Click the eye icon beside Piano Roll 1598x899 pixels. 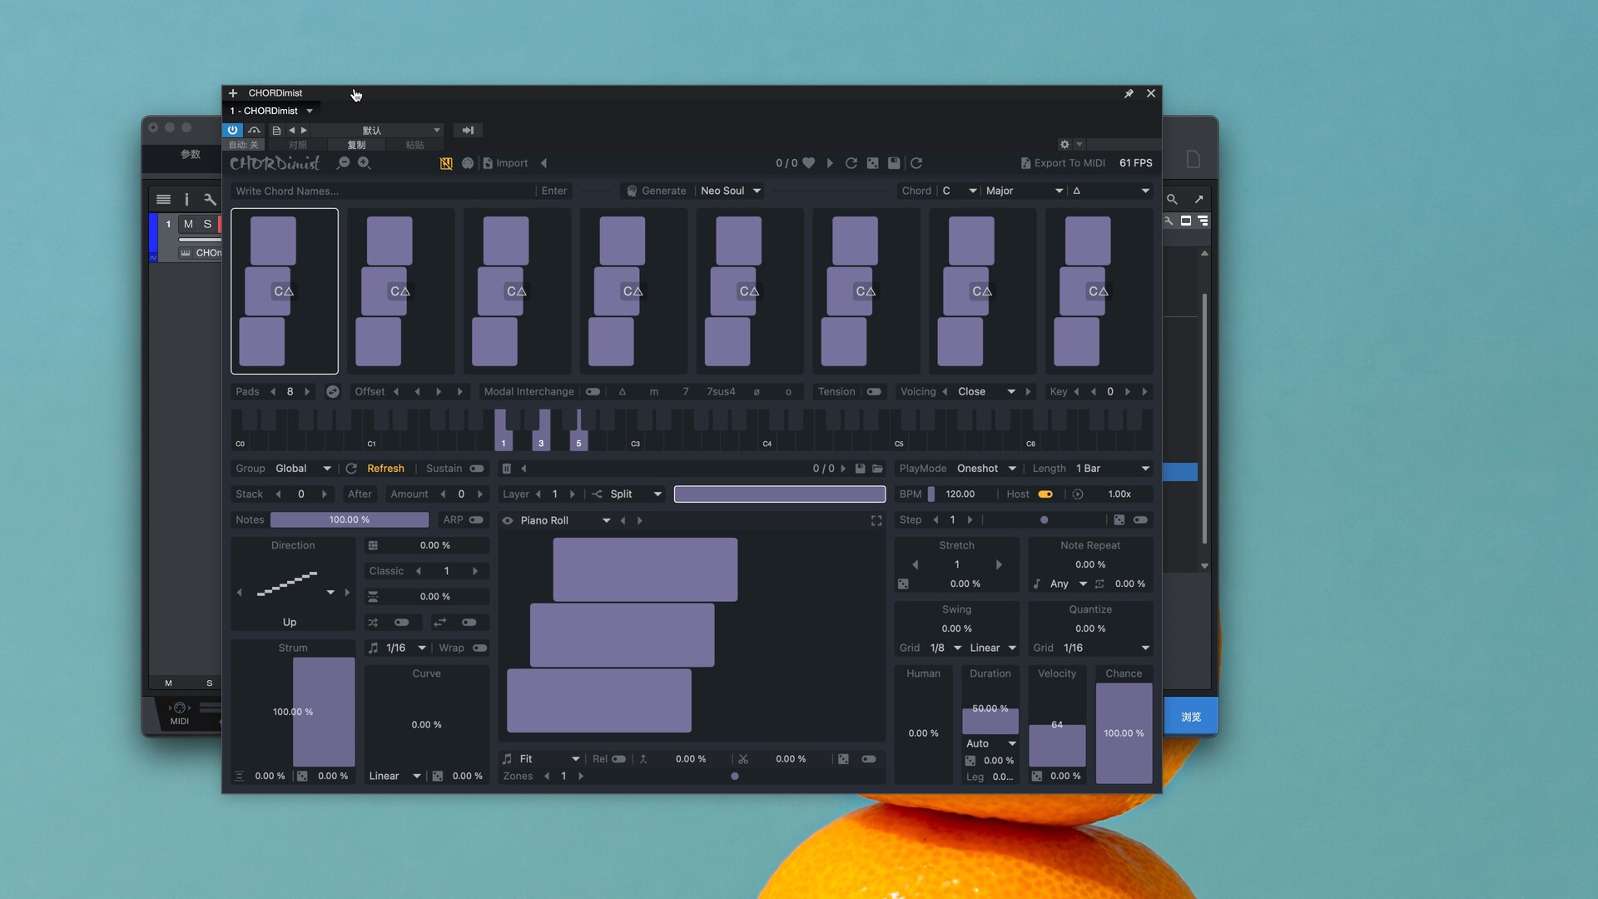(508, 520)
